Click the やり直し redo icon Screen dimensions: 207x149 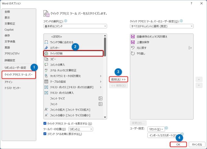click(x=133, y=54)
